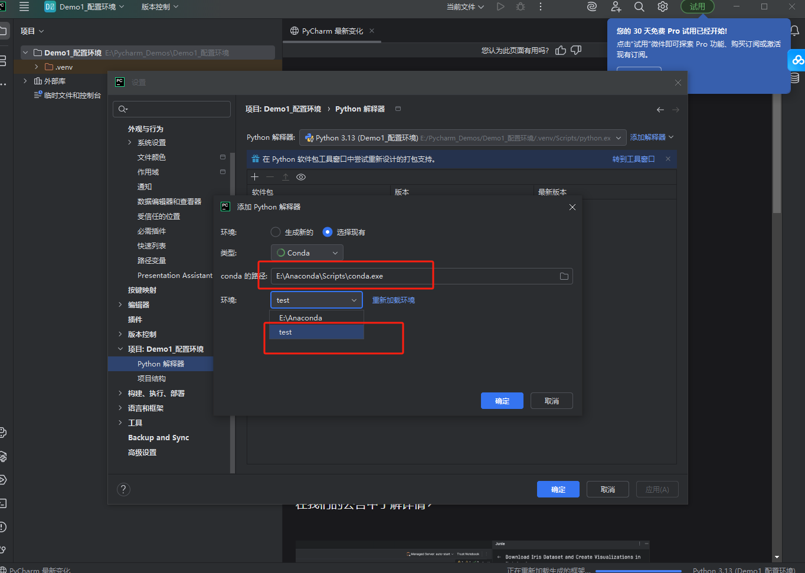Open the 项目结构 settings page
The image size is (805, 573).
(152, 378)
